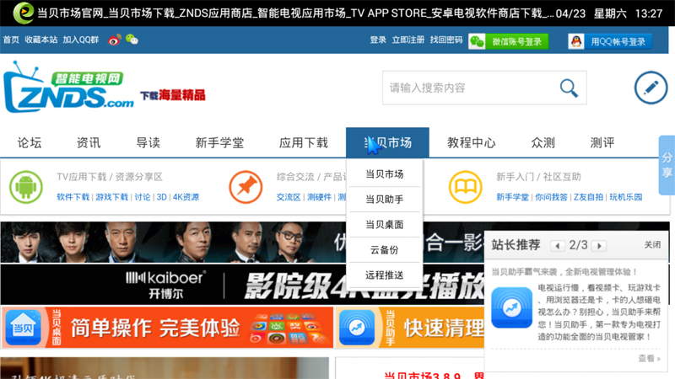The width and height of the screenshot is (675, 379).
Task: Log in with 微信帐号登录 button
Action: tap(509, 41)
